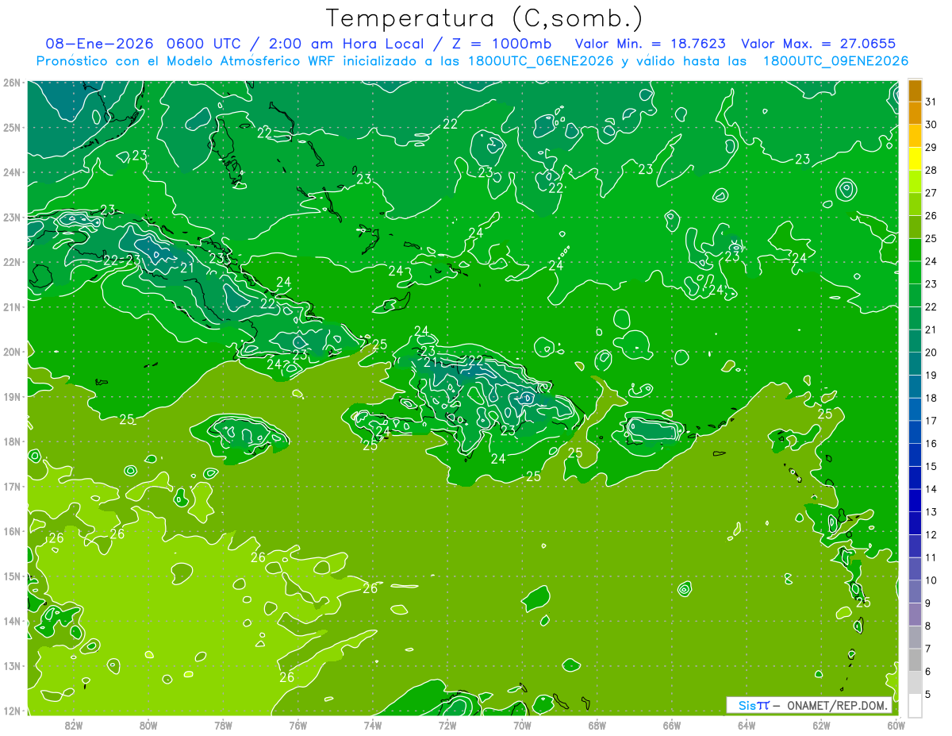
Task: Click the number 8 on the color scale
Action: click(x=929, y=626)
